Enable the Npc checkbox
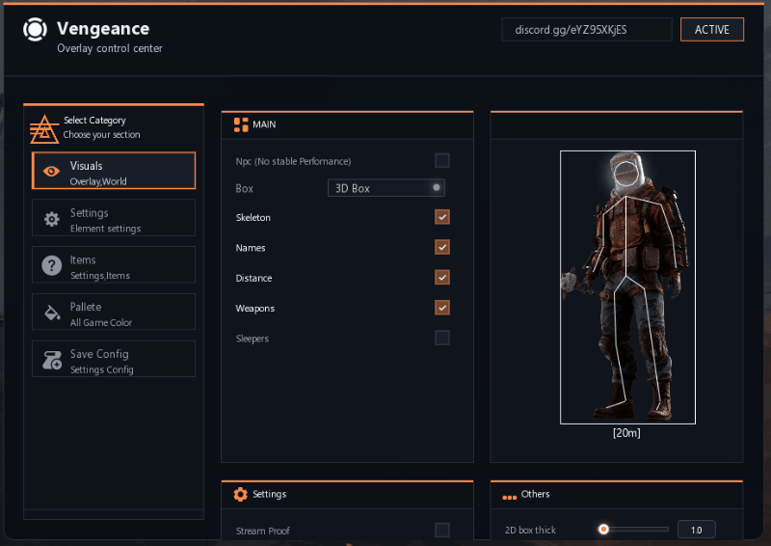 (x=442, y=160)
